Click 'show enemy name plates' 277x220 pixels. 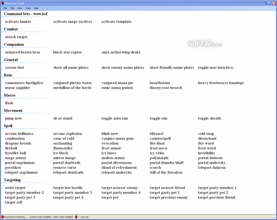(x=122, y=67)
